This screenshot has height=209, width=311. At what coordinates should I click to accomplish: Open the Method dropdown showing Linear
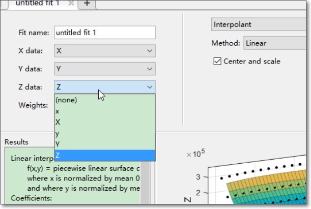pyautogui.click(x=275, y=44)
